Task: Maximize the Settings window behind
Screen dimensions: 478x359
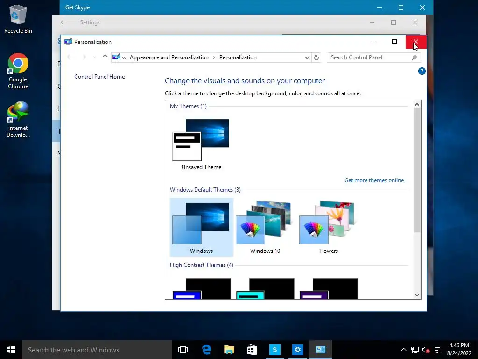Action: coord(394,22)
